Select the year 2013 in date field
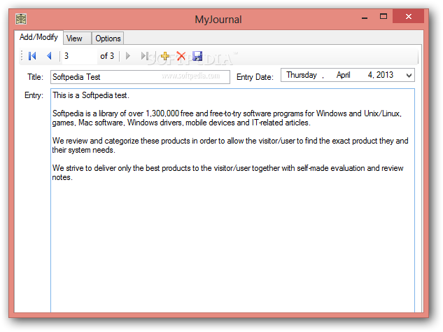443x332 pixels. [384, 75]
